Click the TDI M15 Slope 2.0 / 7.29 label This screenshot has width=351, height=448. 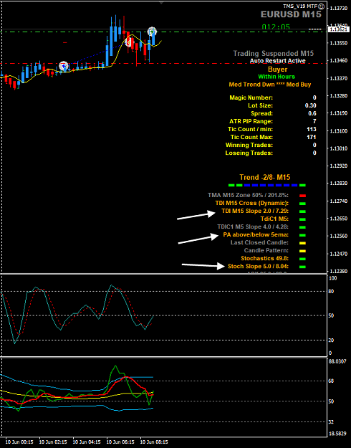tap(255, 211)
